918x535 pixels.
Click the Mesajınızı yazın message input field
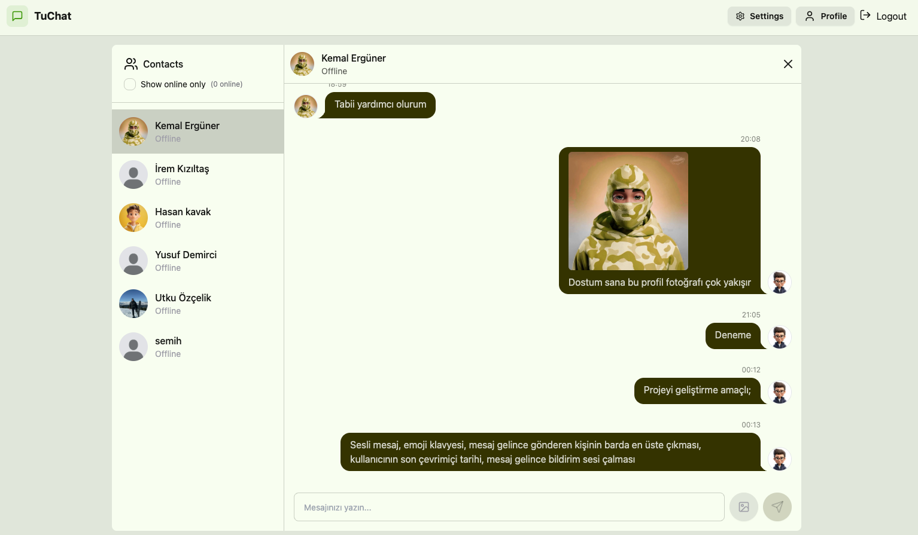click(508, 506)
